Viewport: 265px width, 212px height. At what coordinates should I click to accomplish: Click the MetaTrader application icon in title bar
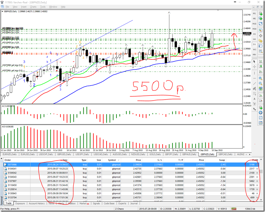2,2
